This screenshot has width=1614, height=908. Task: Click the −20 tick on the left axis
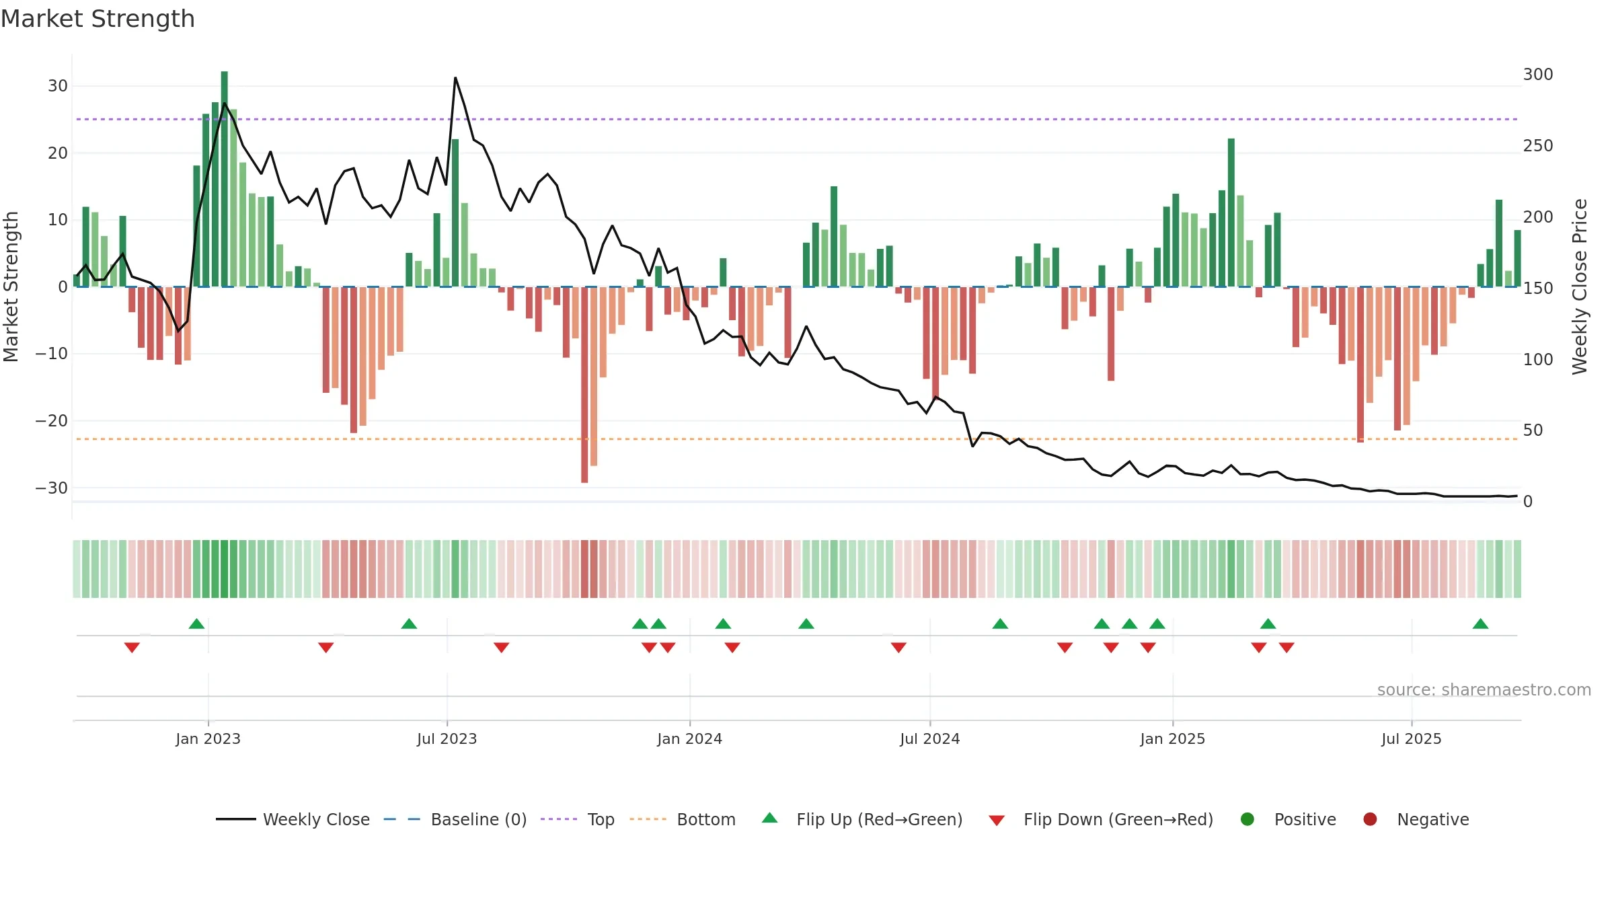51,421
